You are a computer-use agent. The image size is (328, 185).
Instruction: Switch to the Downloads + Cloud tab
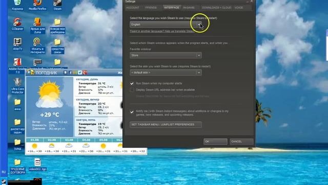216,8
